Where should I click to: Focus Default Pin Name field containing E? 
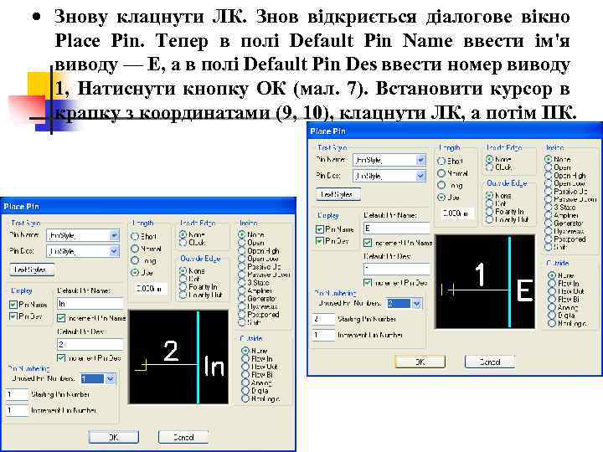click(x=397, y=229)
